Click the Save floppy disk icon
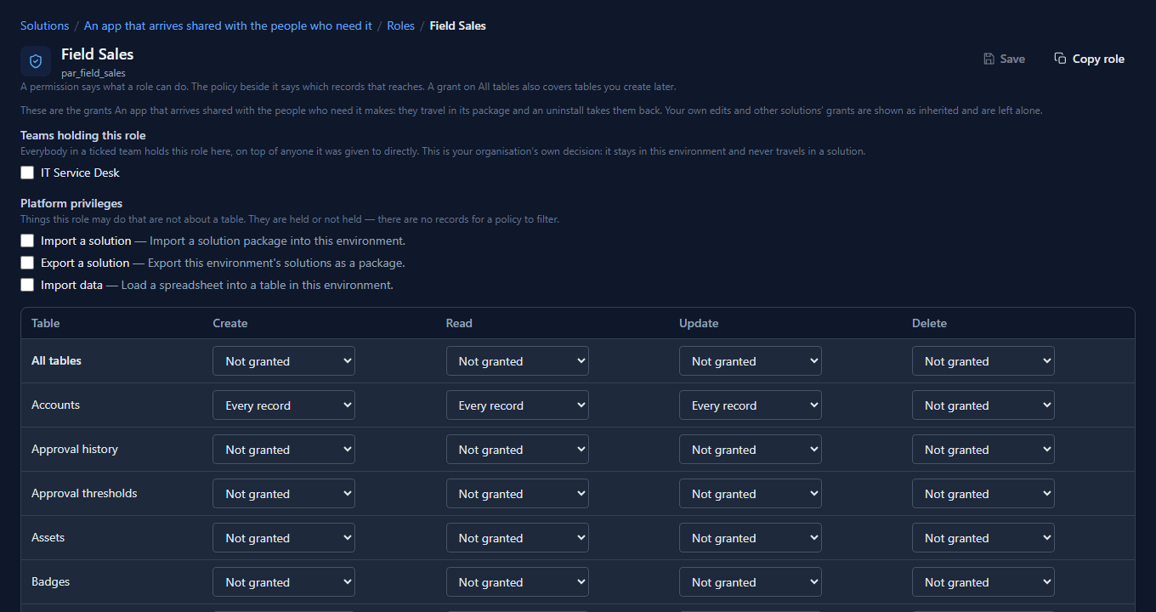Viewport: 1156px width, 612px height. click(989, 59)
